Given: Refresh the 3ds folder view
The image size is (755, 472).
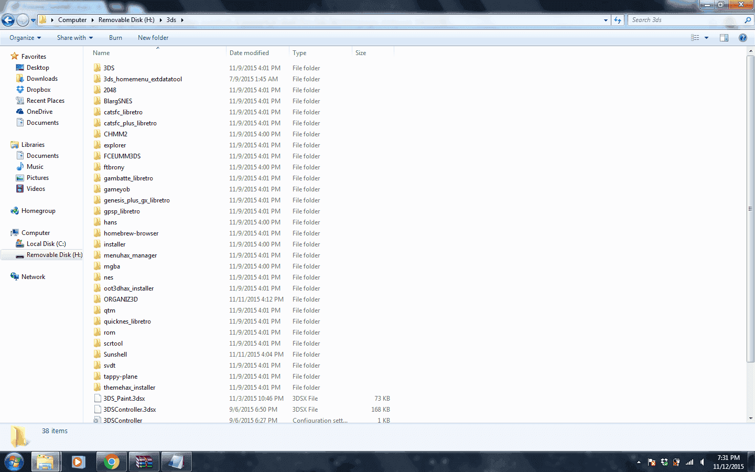Looking at the screenshot, I should [618, 20].
